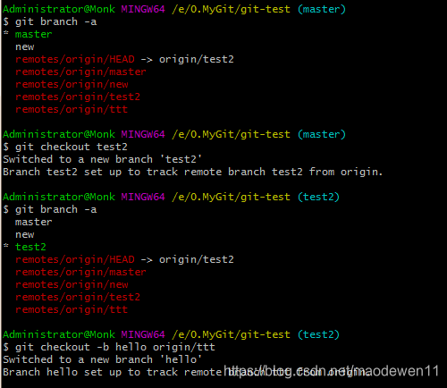The height and width of the screenshot is (388, 447).
Task: Click the green '* master' current branch entry
Action: point(28,34)
